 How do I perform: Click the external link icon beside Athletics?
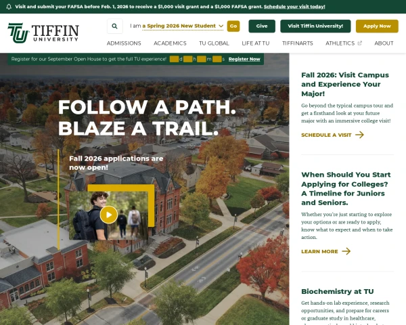click(x=360, y=43)
